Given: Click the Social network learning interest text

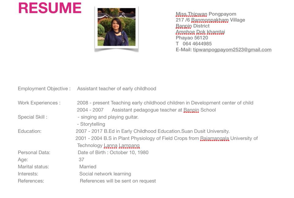Looking at the screenshot, I should pos(105,174).
